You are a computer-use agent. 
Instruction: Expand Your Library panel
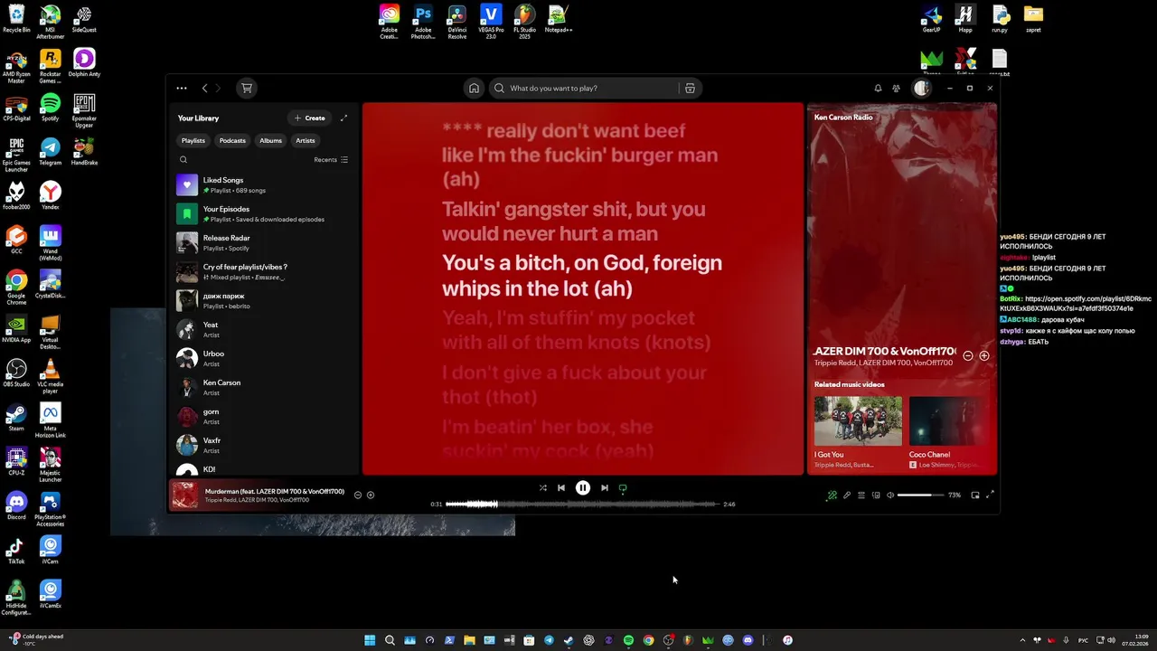pyautogui.click(x=343, y=118)
